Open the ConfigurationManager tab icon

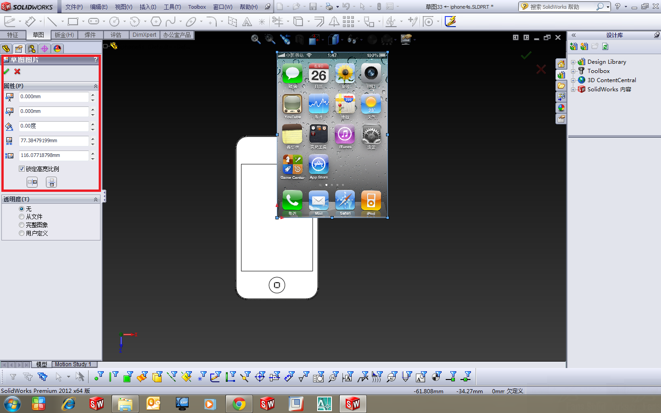pyautogui.click(x=32, y=49)
